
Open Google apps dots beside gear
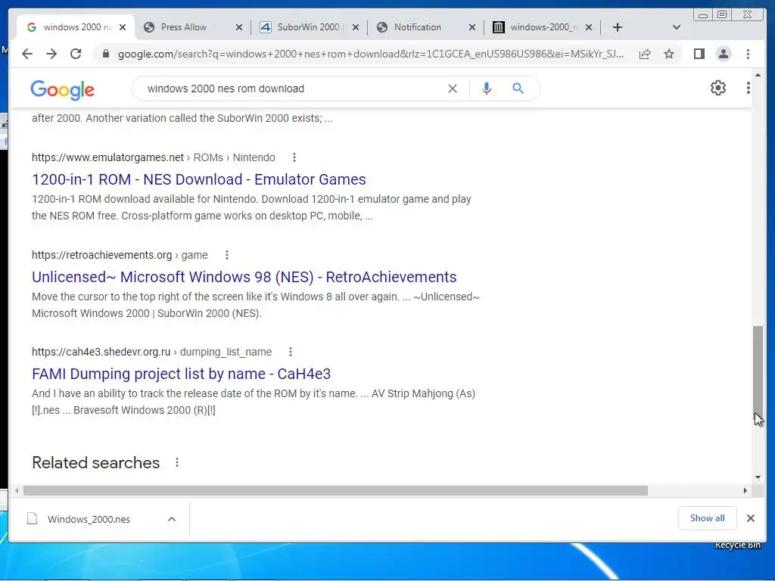click(x=748, y=88)
